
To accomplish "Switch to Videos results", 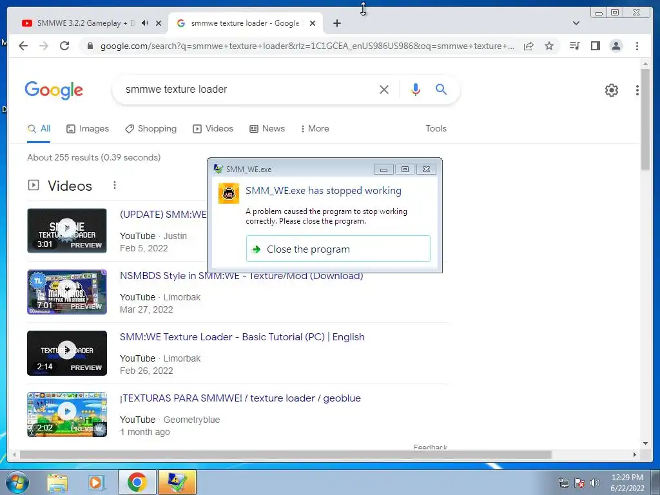I will (x=213, y=129).
